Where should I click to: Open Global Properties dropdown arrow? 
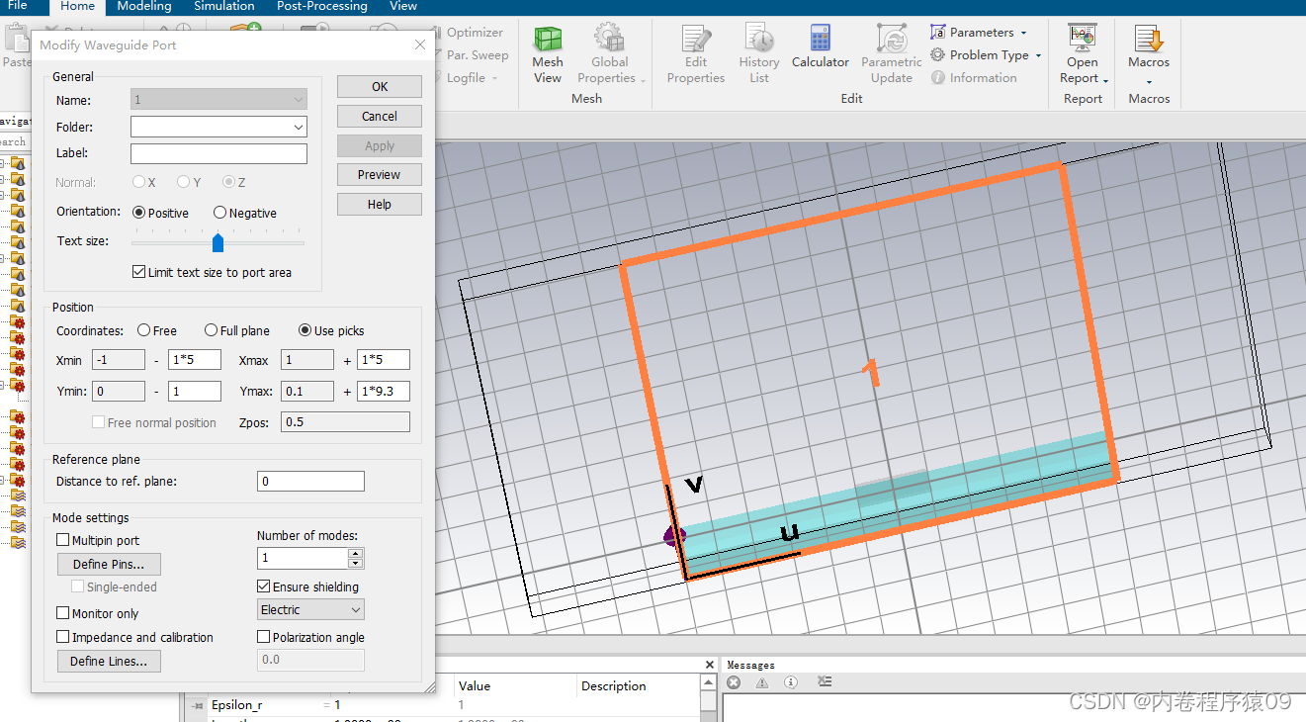643,81
